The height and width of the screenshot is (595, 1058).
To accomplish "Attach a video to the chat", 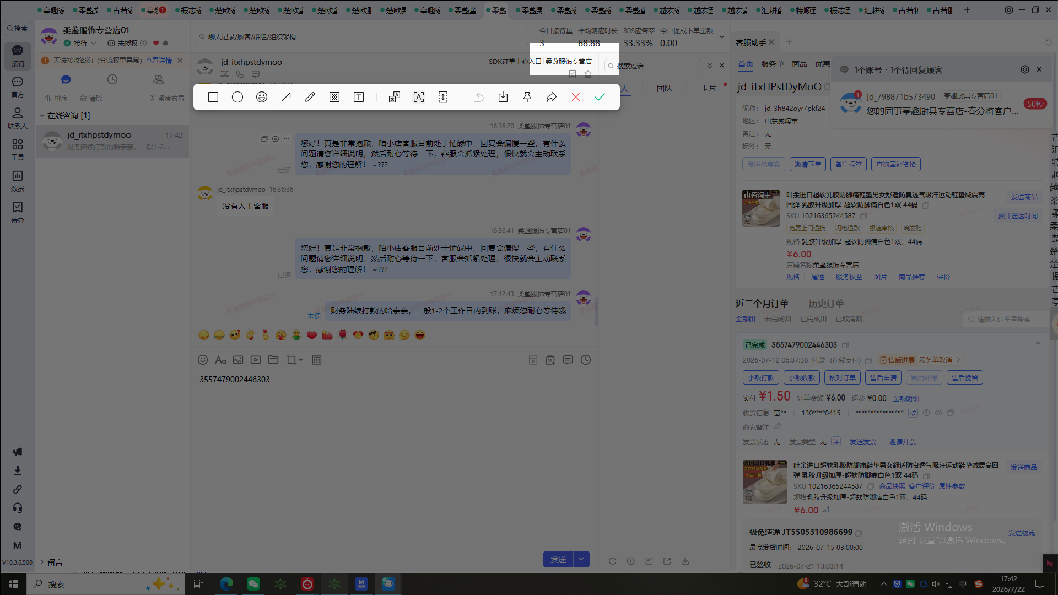I will [256, 360].
